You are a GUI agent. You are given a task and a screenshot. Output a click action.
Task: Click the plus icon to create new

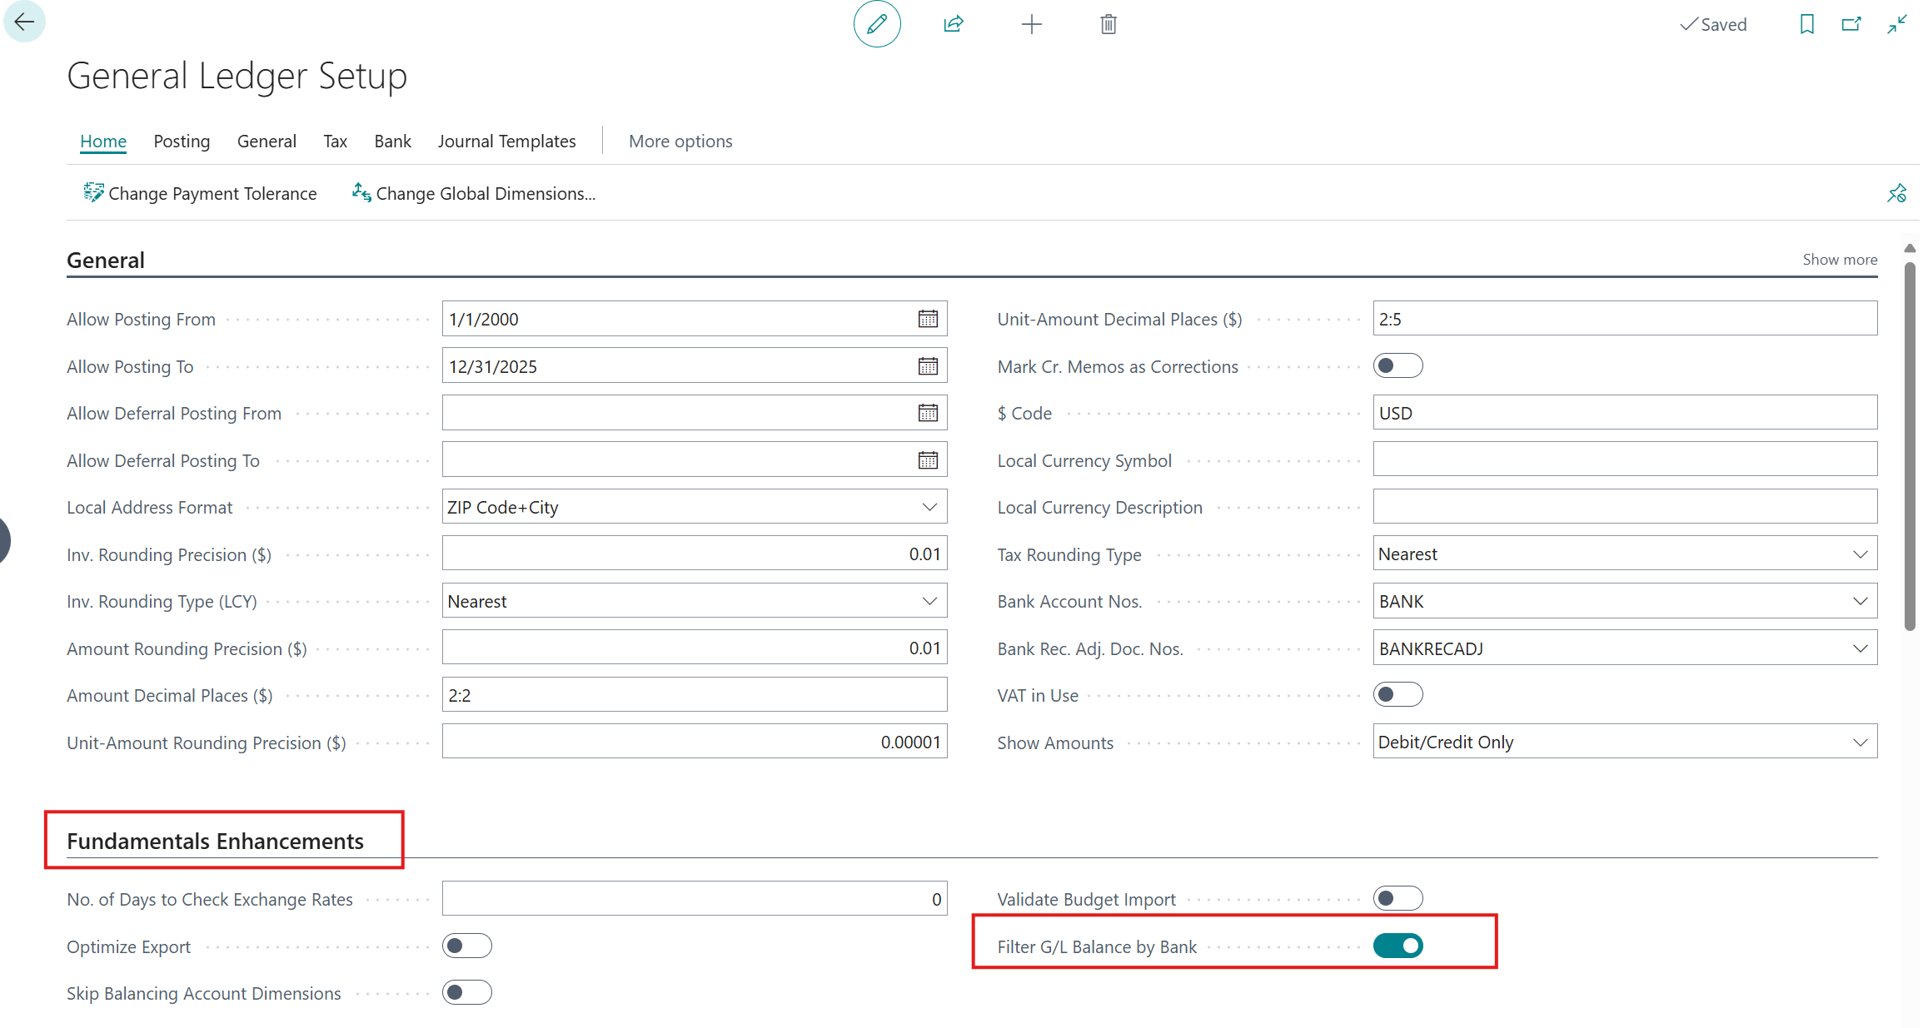1031,24
